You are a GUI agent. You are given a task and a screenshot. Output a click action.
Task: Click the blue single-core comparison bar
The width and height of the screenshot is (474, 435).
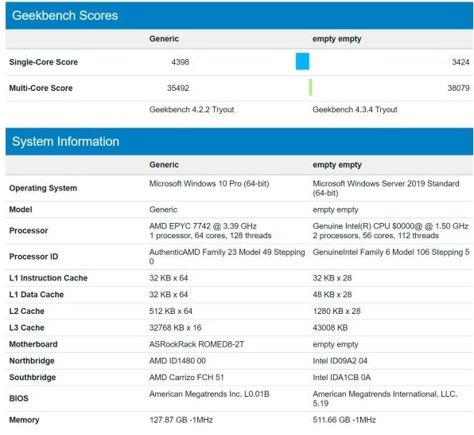302,61
